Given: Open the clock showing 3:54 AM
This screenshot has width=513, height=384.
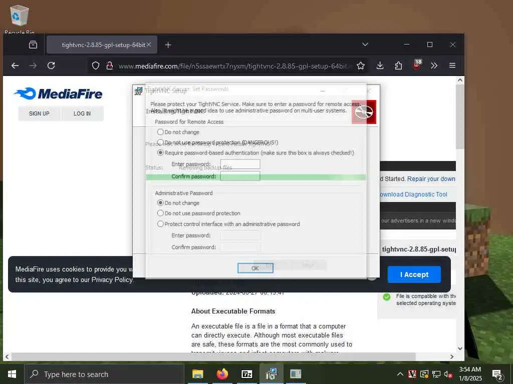Looking at the screenshot, I should tap(470, 374).
